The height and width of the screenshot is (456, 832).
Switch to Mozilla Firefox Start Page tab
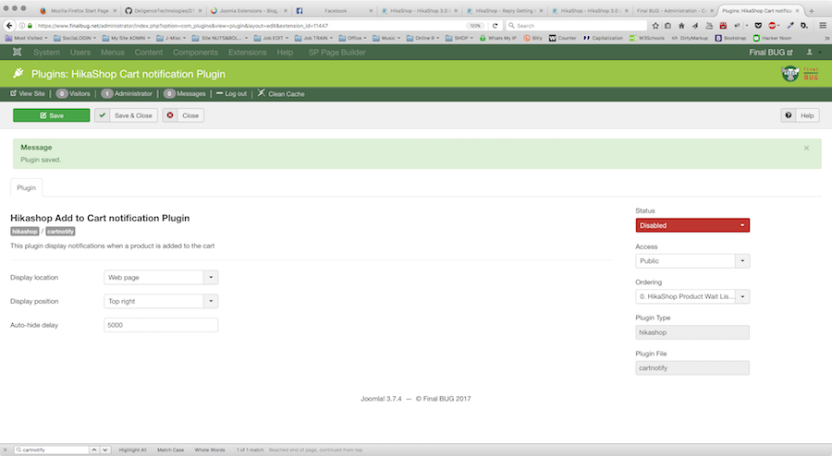79,10
